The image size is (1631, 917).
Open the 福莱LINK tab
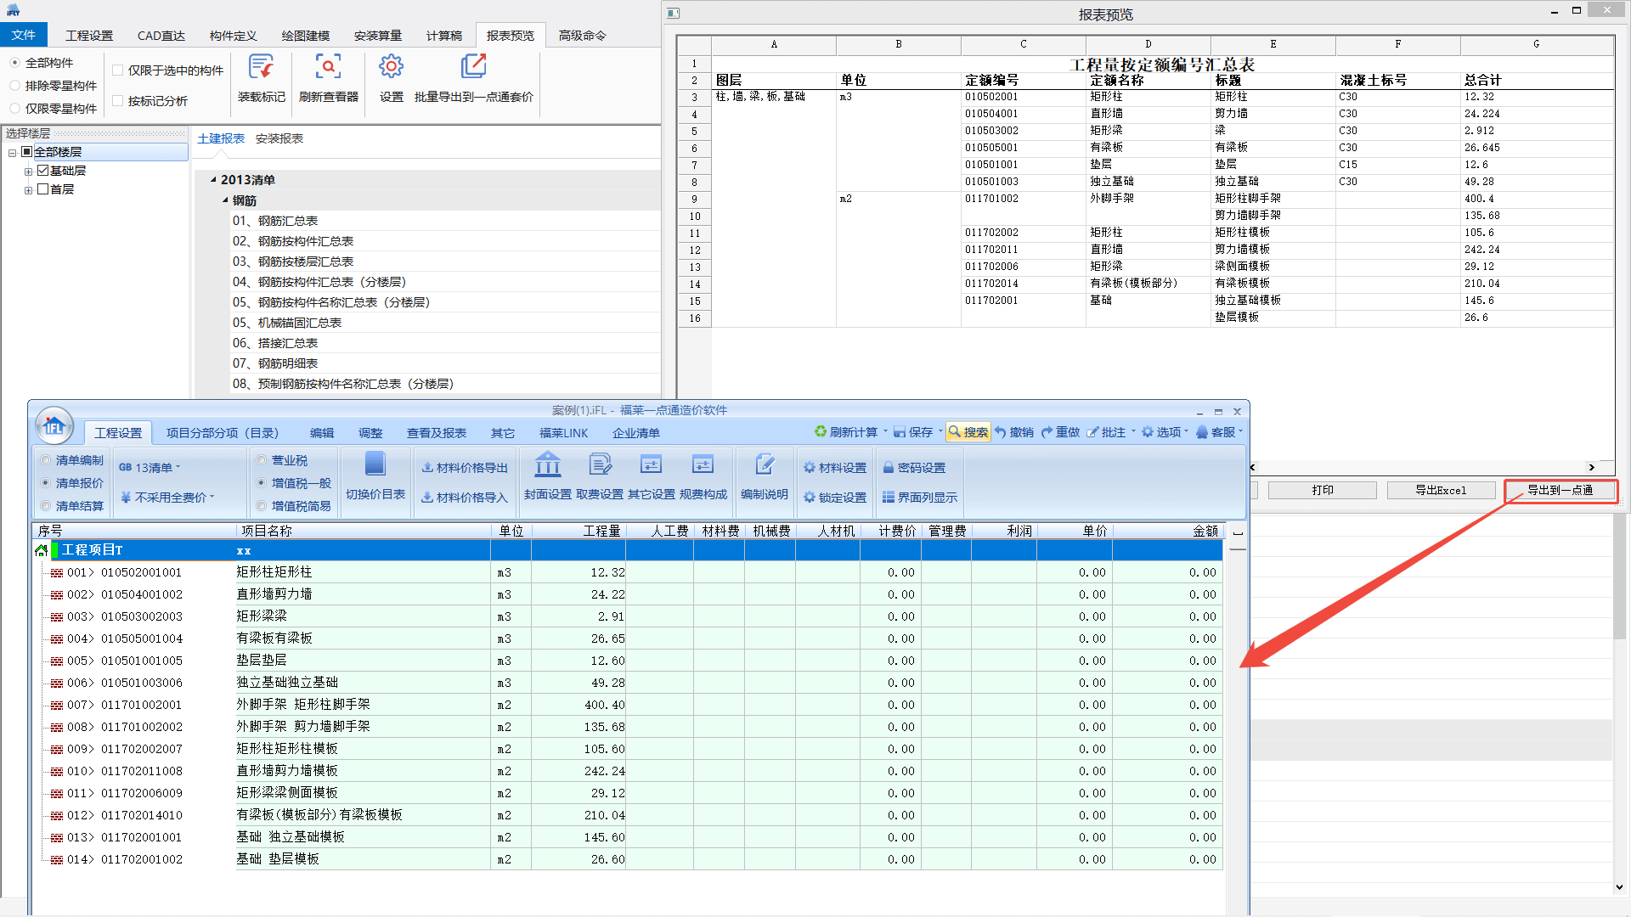563,433
